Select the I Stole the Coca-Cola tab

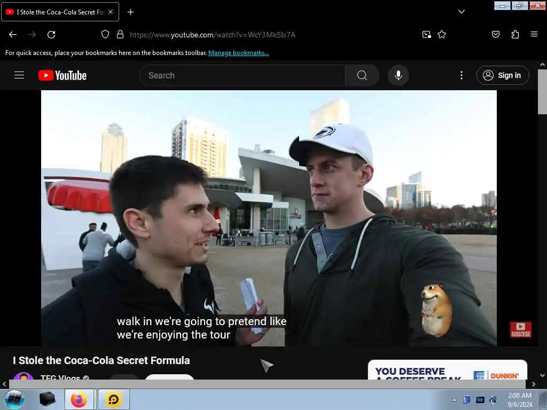(x=60, y=12)
